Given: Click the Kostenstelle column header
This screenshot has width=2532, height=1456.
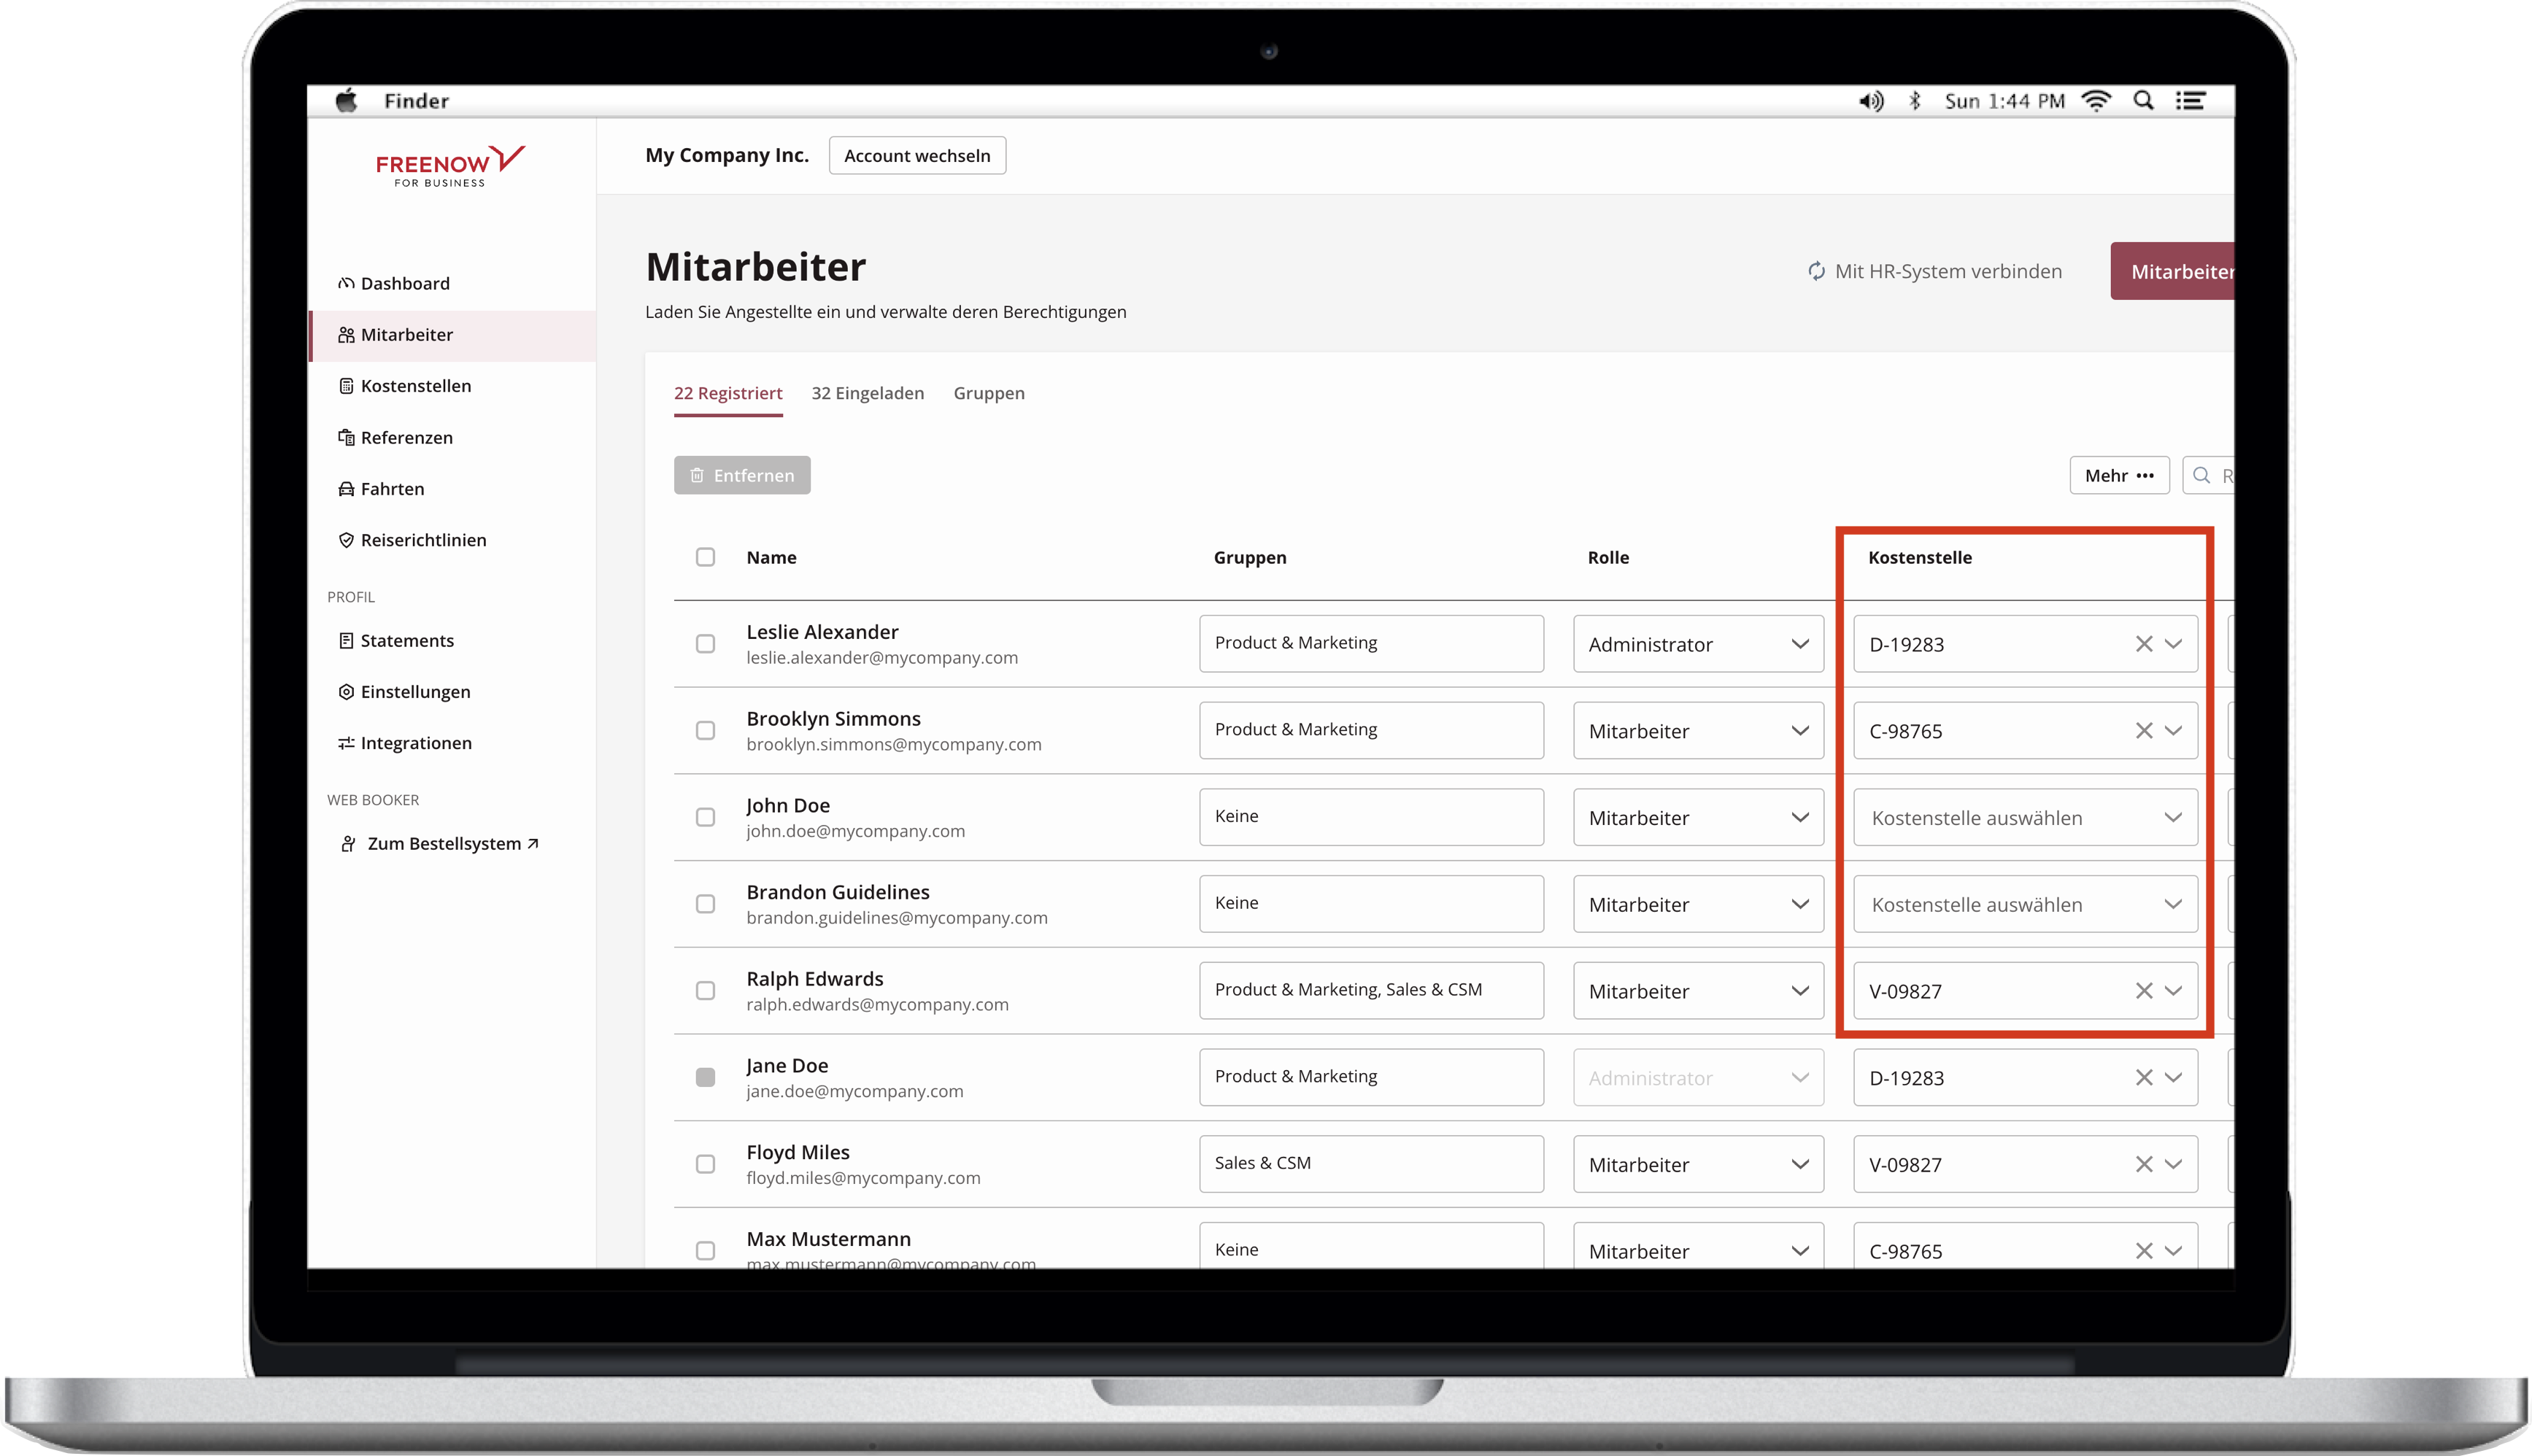Looking at the screenshot, I should tap(1920, 557).
